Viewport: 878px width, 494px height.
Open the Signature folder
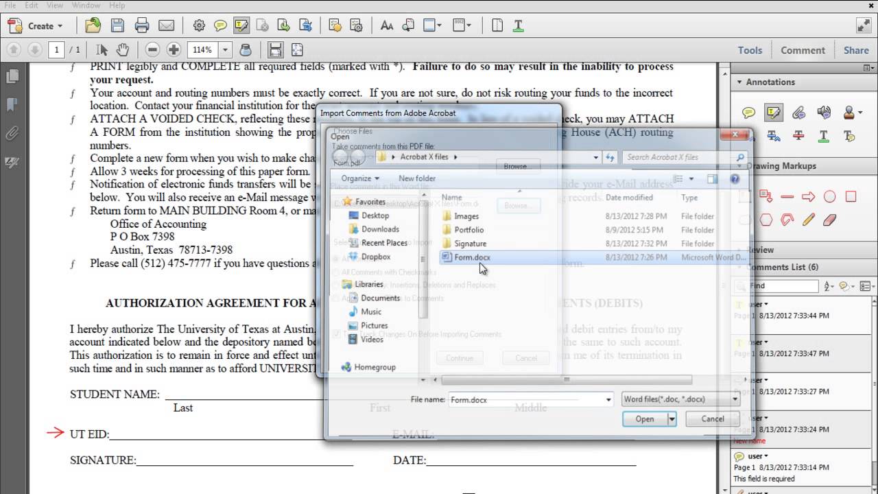point(470,244)
